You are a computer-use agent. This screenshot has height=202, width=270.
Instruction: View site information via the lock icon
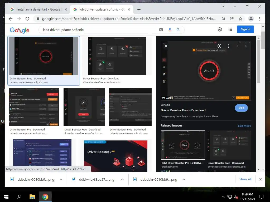pyautogui.click(x=38, y=19)
